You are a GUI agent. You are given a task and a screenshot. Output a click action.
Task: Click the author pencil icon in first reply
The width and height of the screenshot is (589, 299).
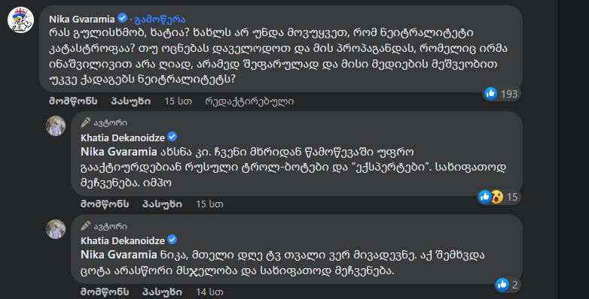pos(86,122)
